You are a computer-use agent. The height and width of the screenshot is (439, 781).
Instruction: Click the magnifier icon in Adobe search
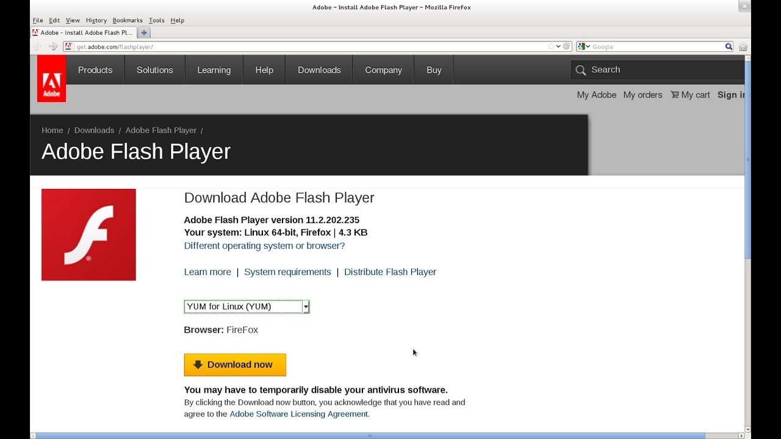coord(581,70)
